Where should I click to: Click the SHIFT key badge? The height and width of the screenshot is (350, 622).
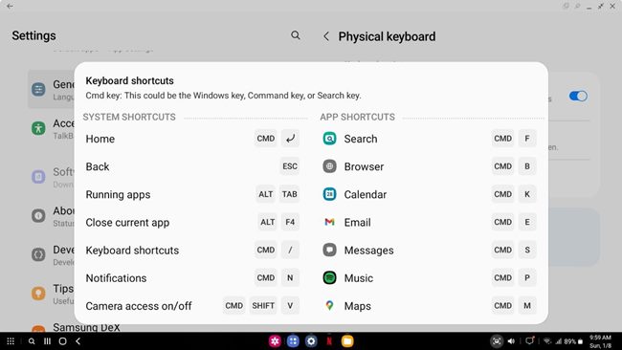[x=263, y=306]
